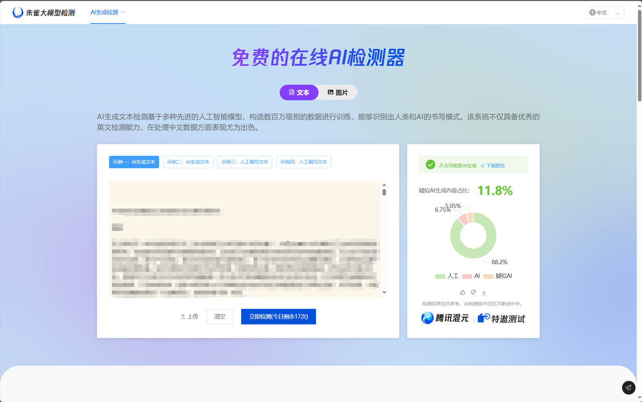Viewport: 642px width, 402px height.
Task: Toggle the 人工 legend item
Action: click(447, 276)
